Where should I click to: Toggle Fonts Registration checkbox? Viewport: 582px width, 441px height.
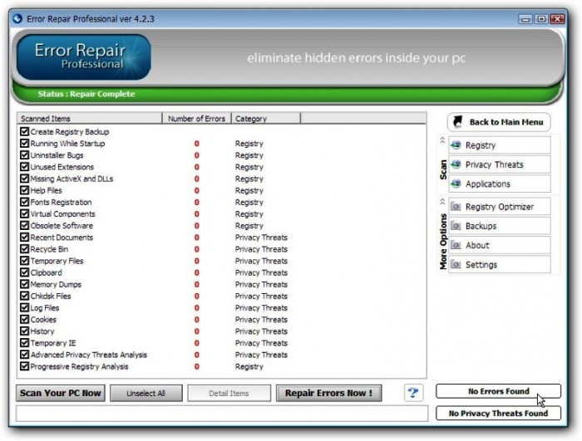point(24,202)
